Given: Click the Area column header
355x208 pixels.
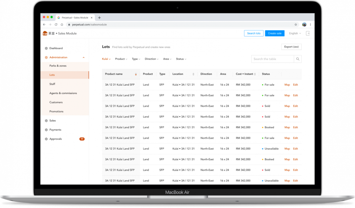Looking at the screenshot, I should [x=223, y=74].
